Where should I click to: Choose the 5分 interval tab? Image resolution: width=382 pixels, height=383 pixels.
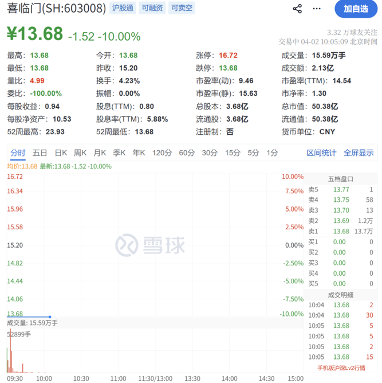pos(253,153)
